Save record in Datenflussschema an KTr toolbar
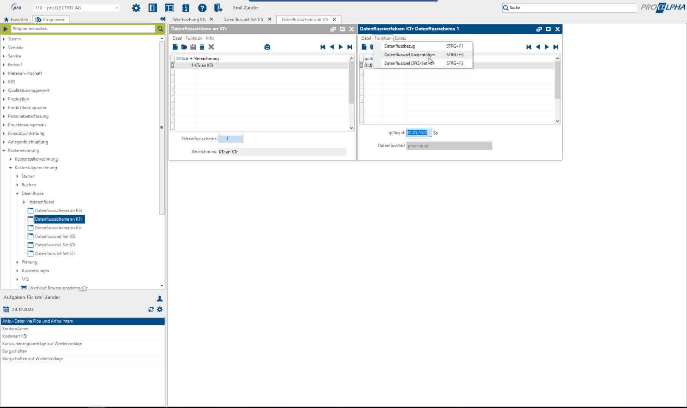This screenshot has height=408, width=687. click(x=193, y=47)
